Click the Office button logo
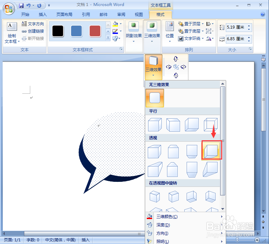This screenshot has width=269, height=244. tap(9, 9)
